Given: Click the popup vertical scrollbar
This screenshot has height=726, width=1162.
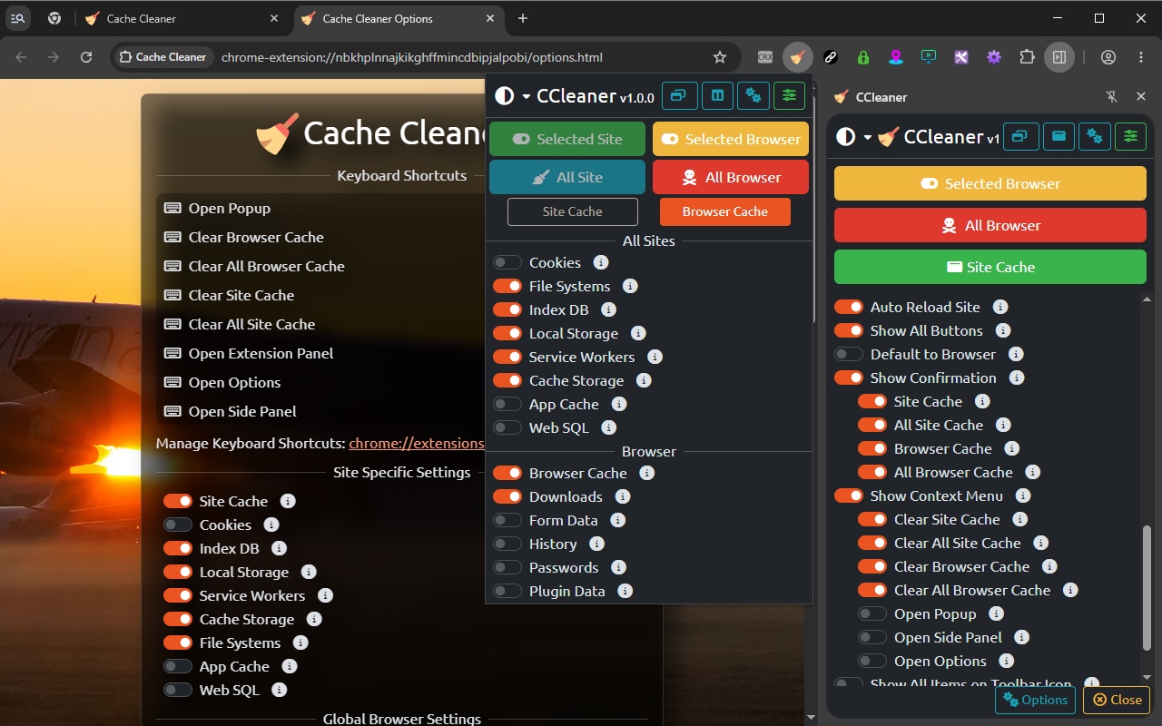Looking at the screenshot, I should point(814,208).
